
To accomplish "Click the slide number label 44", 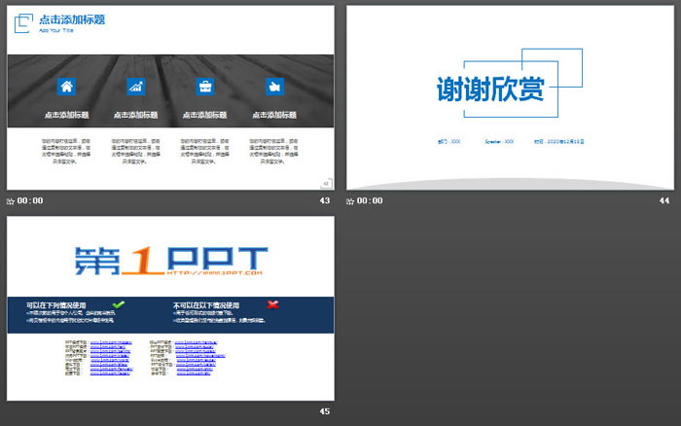I will pos(664,200).
